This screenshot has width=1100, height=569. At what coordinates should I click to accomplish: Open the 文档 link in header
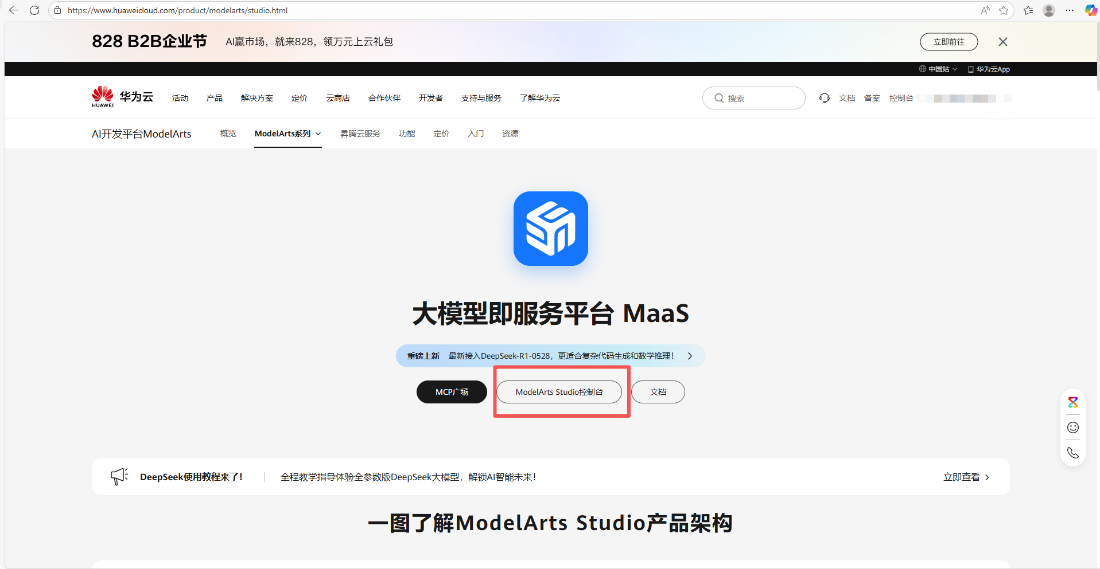(847, 98)
